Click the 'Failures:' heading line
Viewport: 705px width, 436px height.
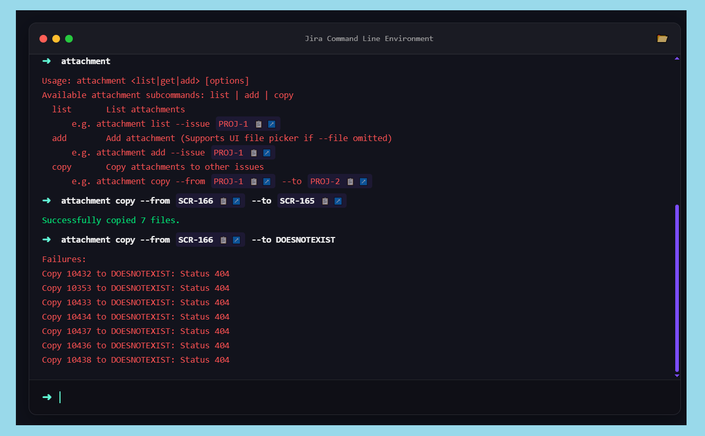(x=64, y=260)
